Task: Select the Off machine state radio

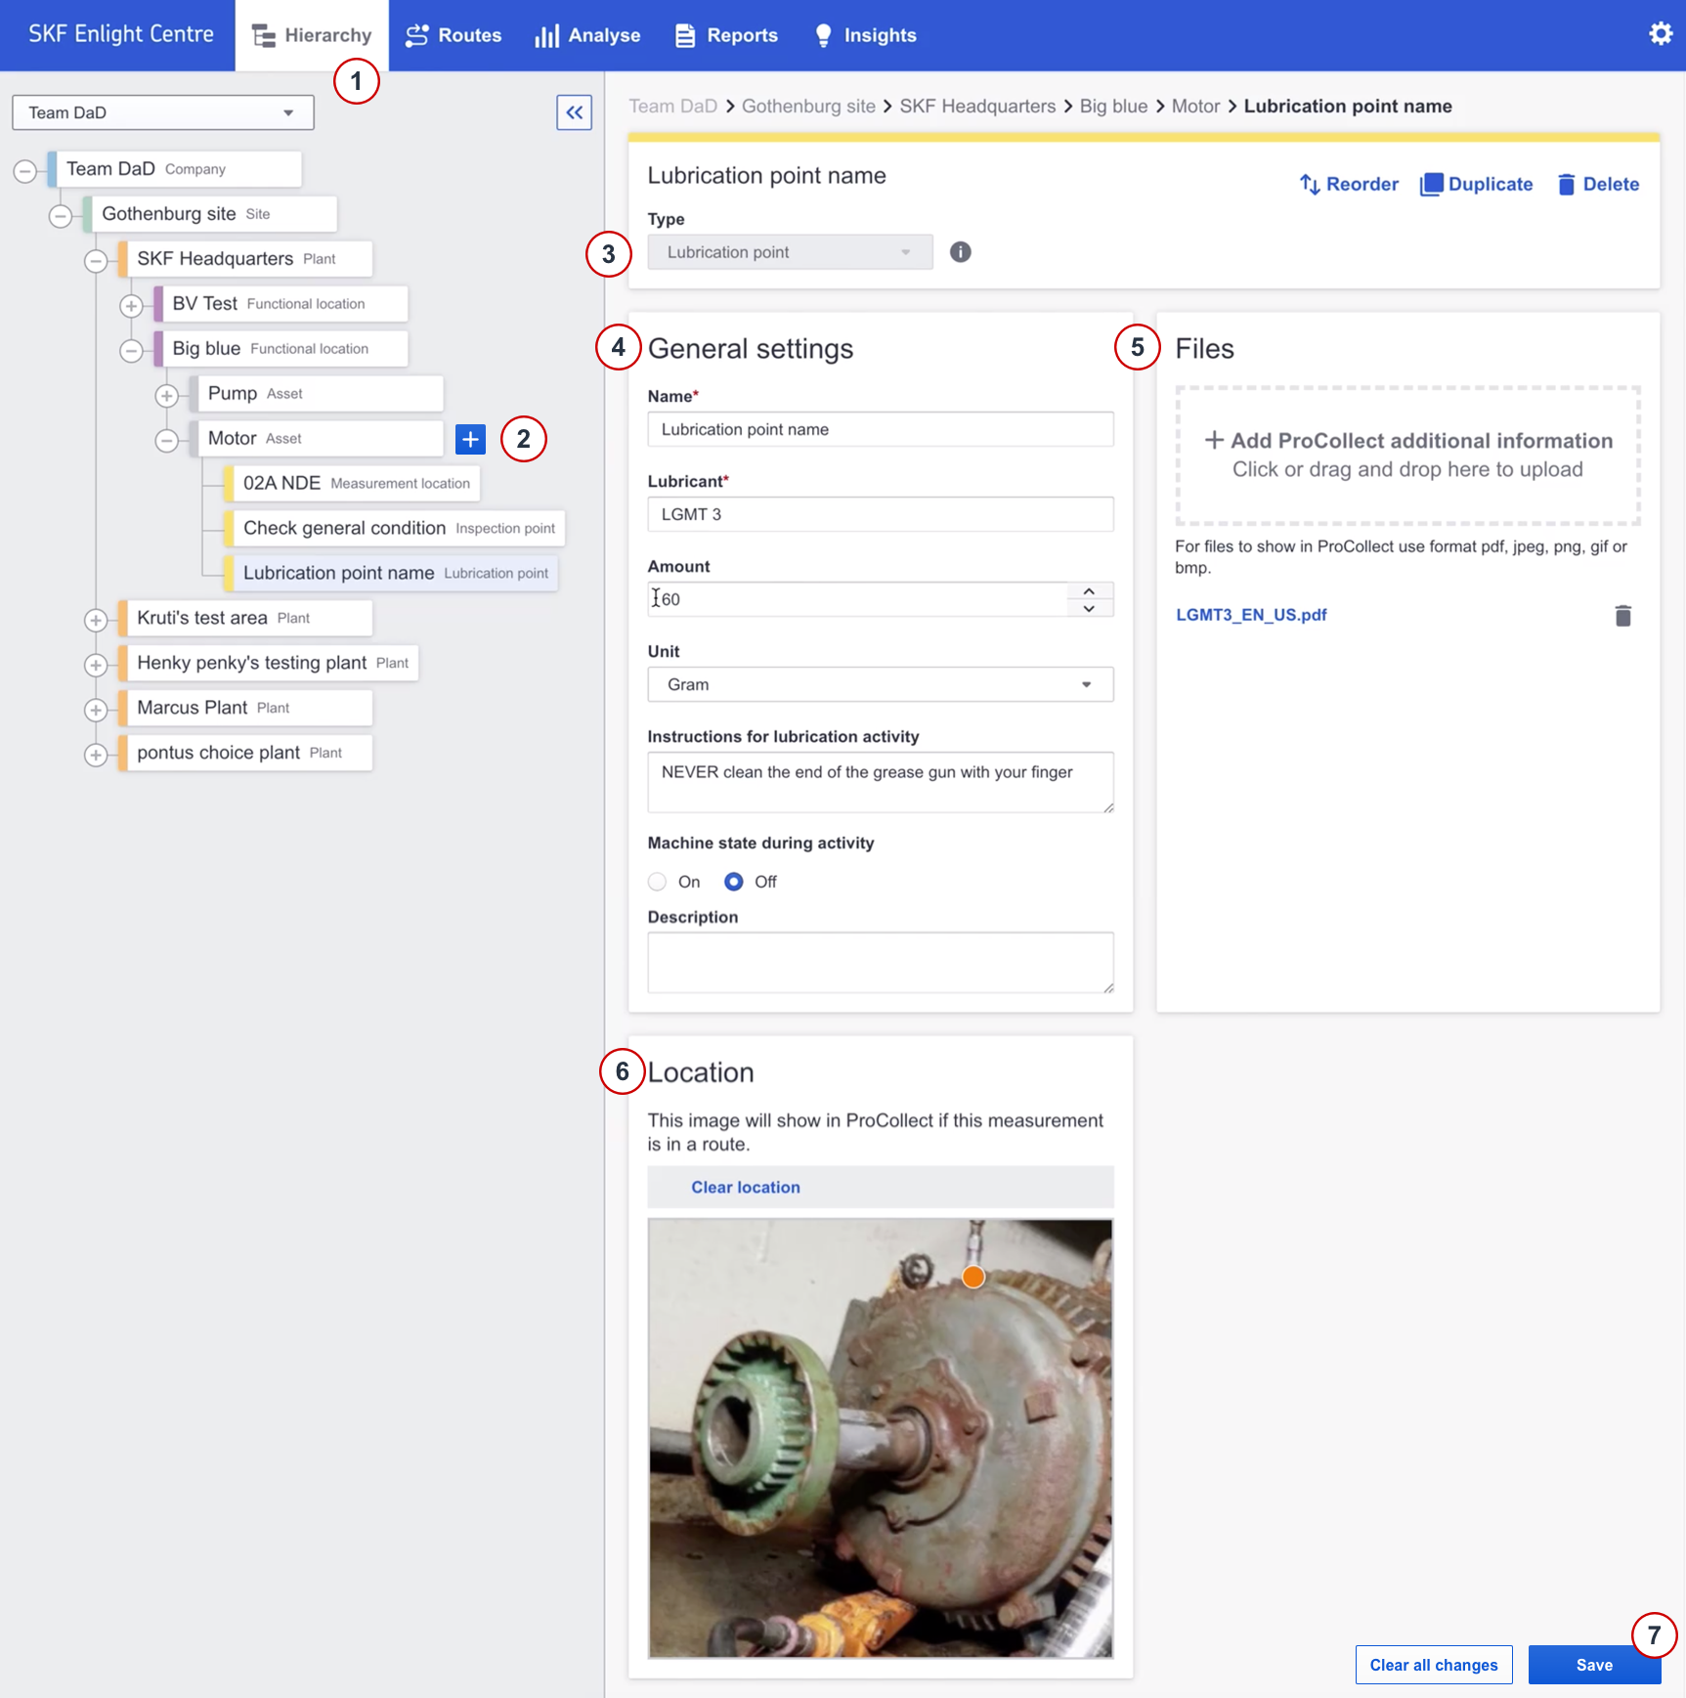Action: [x=733, y=882]
